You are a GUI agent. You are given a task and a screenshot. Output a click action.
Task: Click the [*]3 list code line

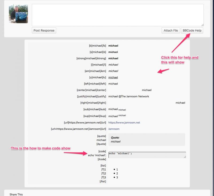(104, 177)
